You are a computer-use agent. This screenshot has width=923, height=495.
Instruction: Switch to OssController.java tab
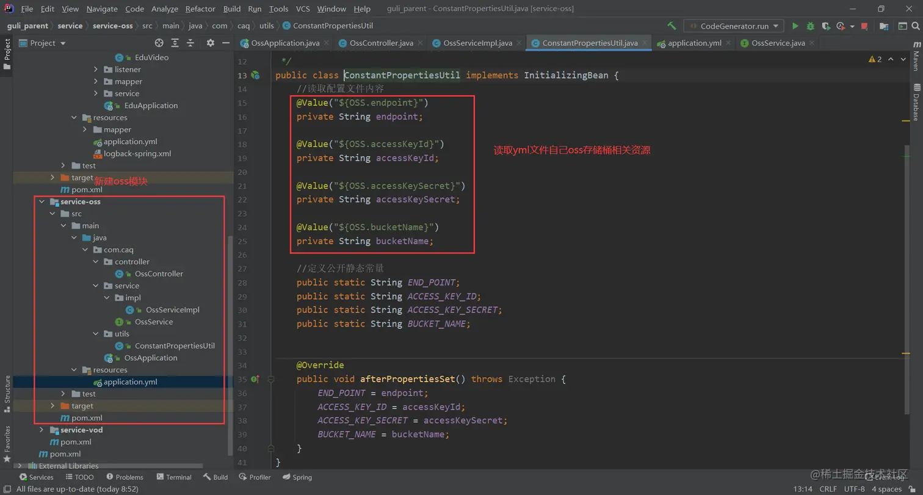pyautogui.click(x=381, y=43)
